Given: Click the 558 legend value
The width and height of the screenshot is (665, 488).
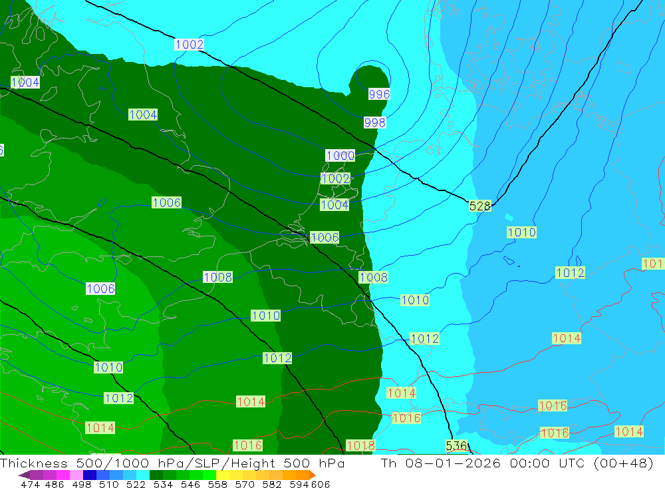Looking at the screenshot, I should 217,484.
